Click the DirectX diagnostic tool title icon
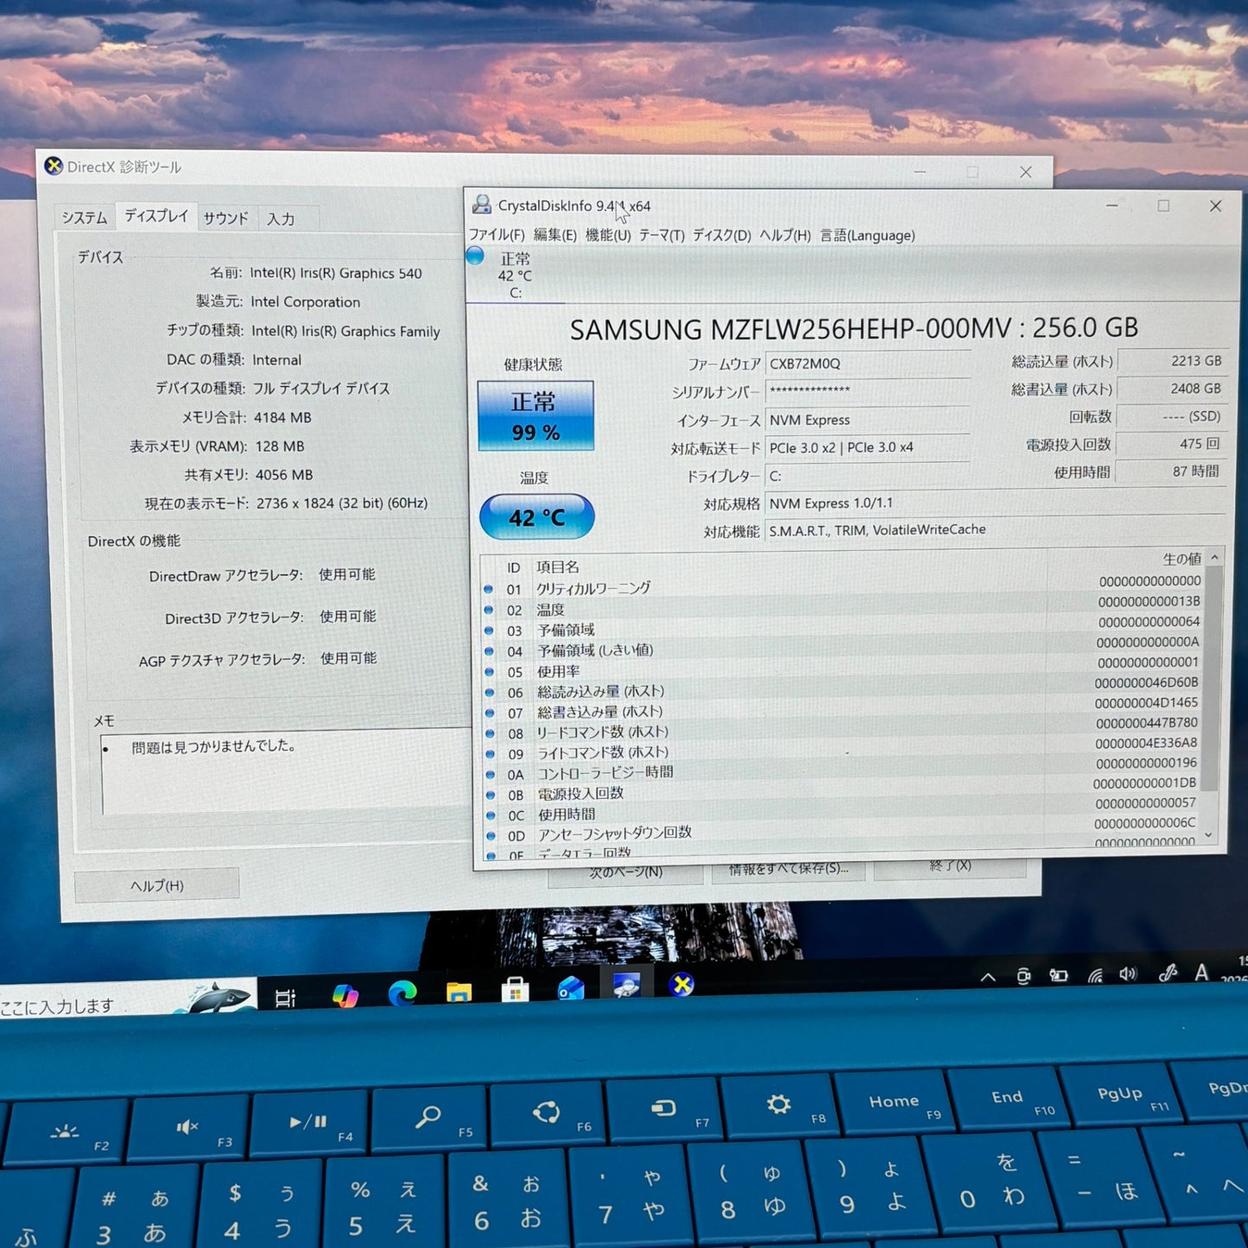This screenshot has width=1248, height=1248. point(54,166)
